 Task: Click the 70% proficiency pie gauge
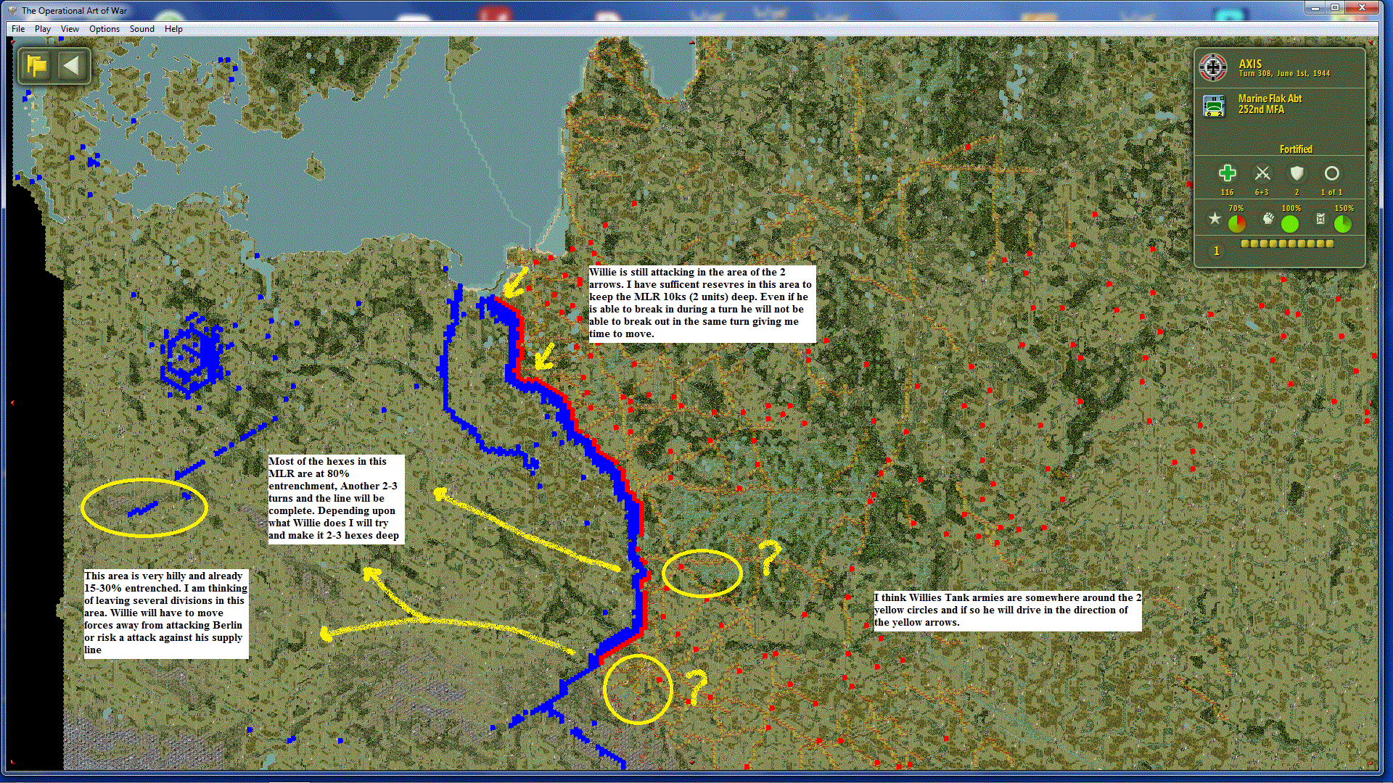click(1237, 224)
